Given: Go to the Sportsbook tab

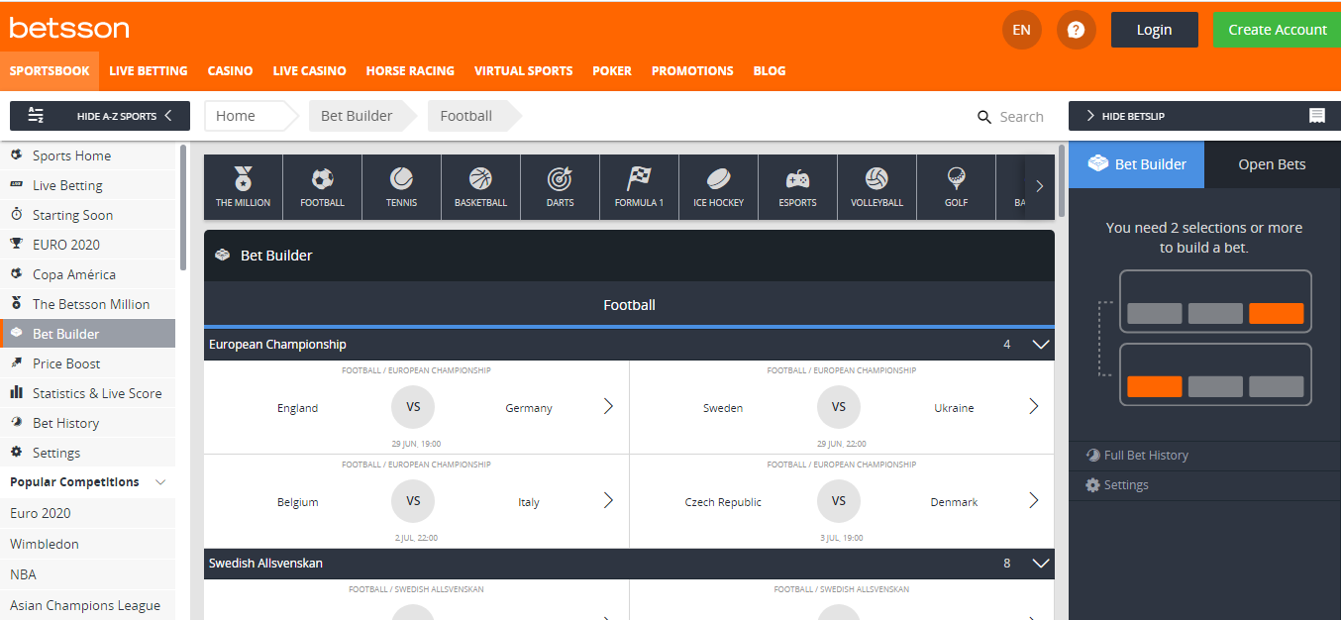Looking at the screenshot, I should [x=50, y=71].
